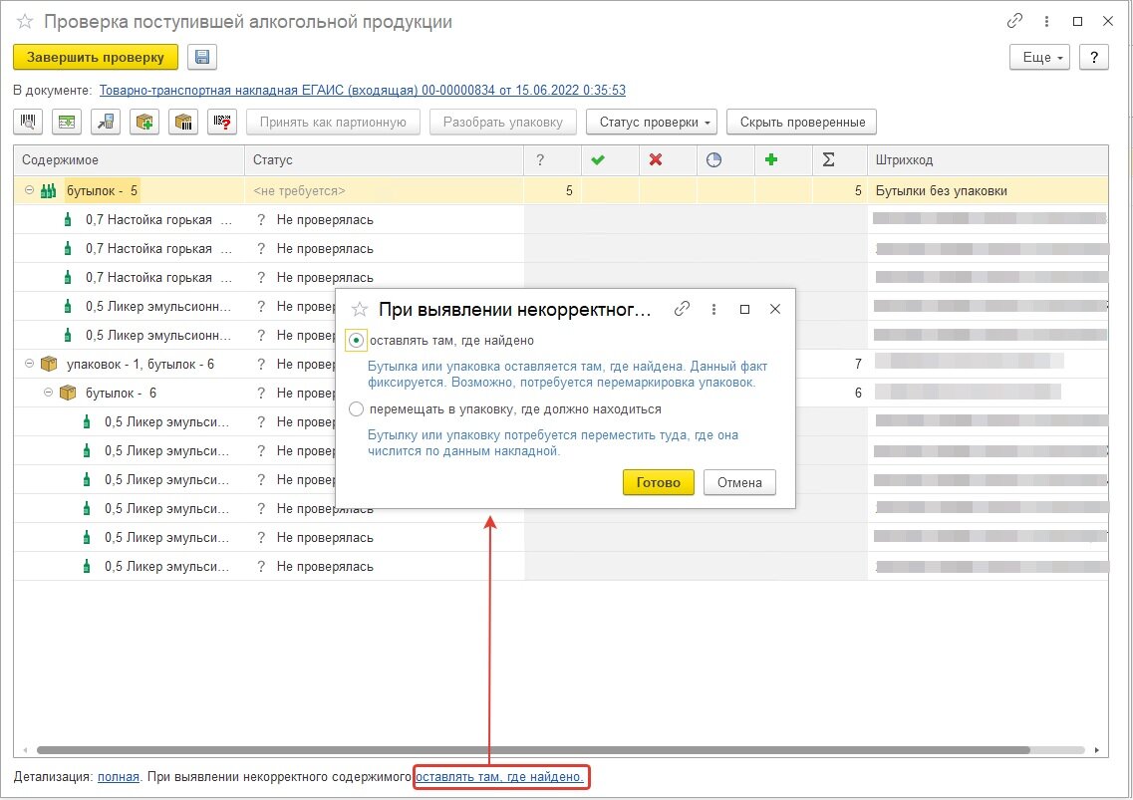Image resolution: width=1133 pixels, height=800 pixels.
Task: Select the 'Бутылки без упаковки' cell
Action: [988, 191]
